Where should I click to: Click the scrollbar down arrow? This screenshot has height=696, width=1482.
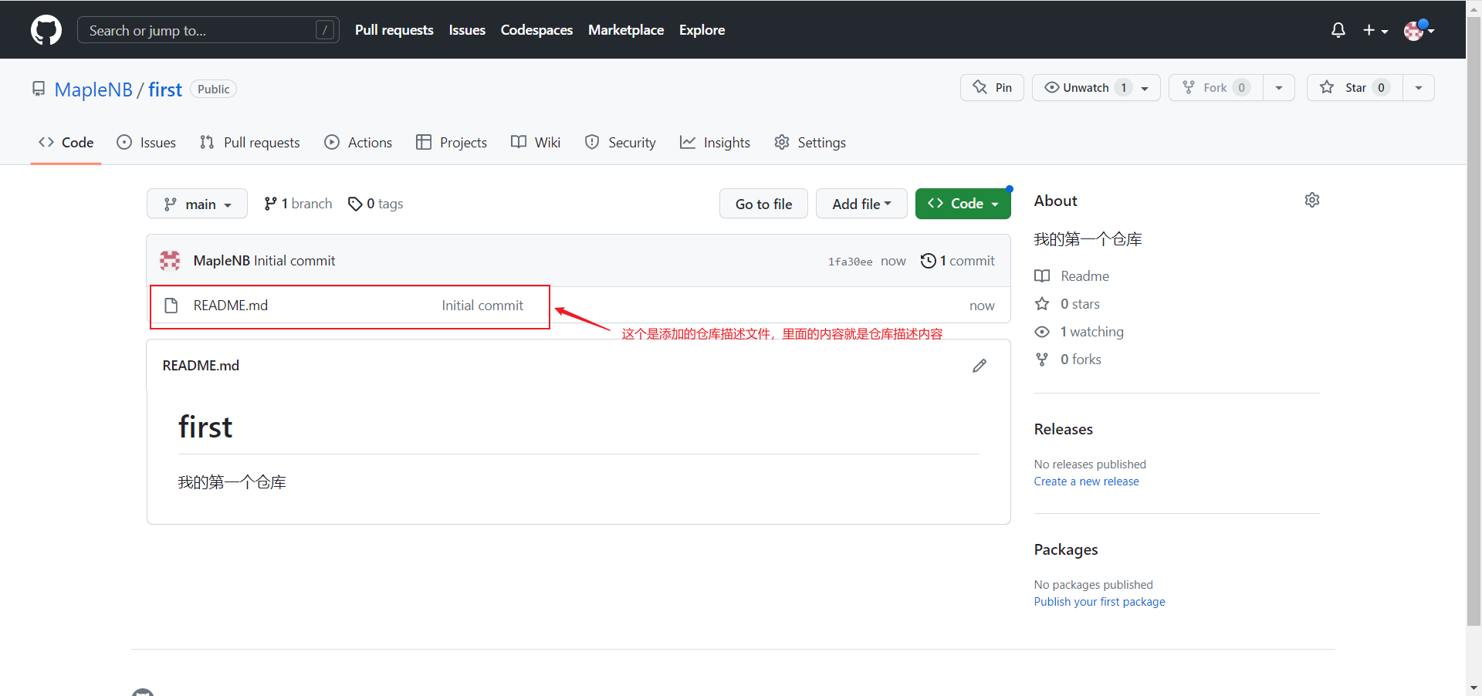(1474, 688)
